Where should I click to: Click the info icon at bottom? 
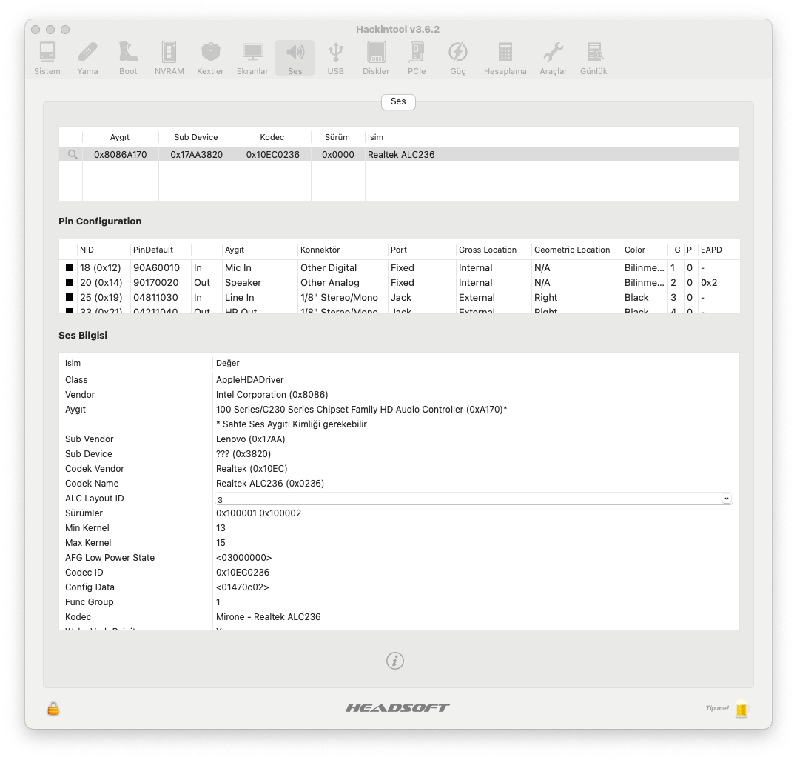395,661
